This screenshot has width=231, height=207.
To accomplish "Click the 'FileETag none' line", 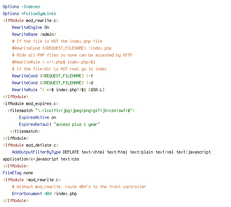I will pos(18,173).
